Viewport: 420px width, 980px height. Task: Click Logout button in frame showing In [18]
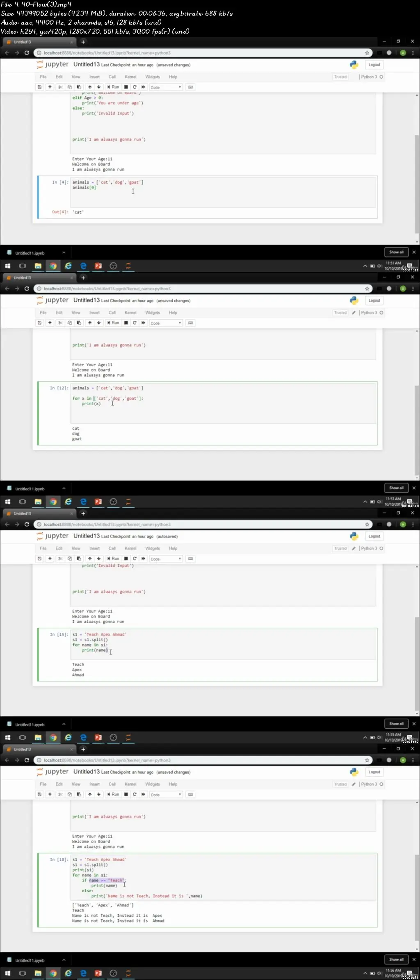point(374,772)
